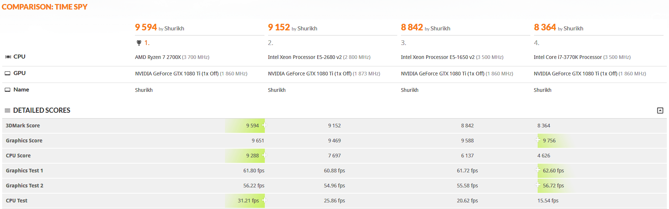
Task: Click the rank 4. label
Action: click(x=537, y=43)
